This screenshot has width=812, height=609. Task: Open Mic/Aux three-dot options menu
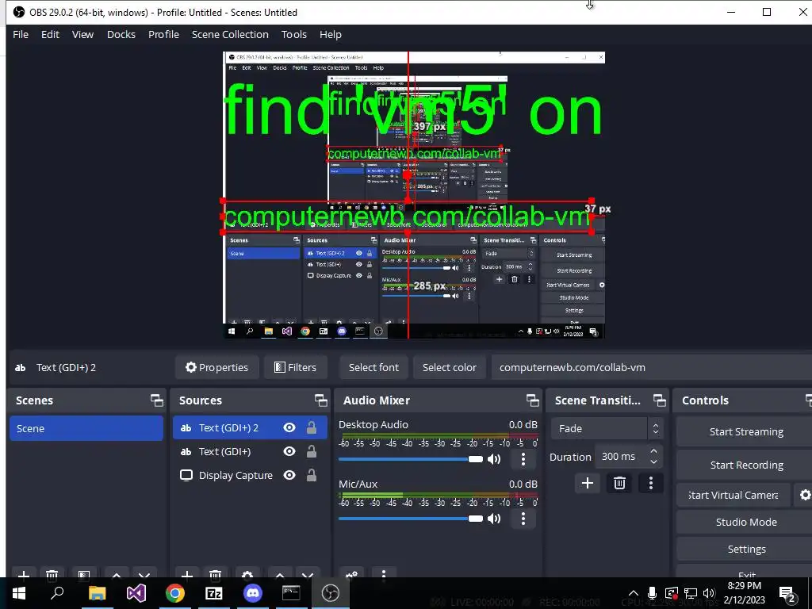pos(523,519)
